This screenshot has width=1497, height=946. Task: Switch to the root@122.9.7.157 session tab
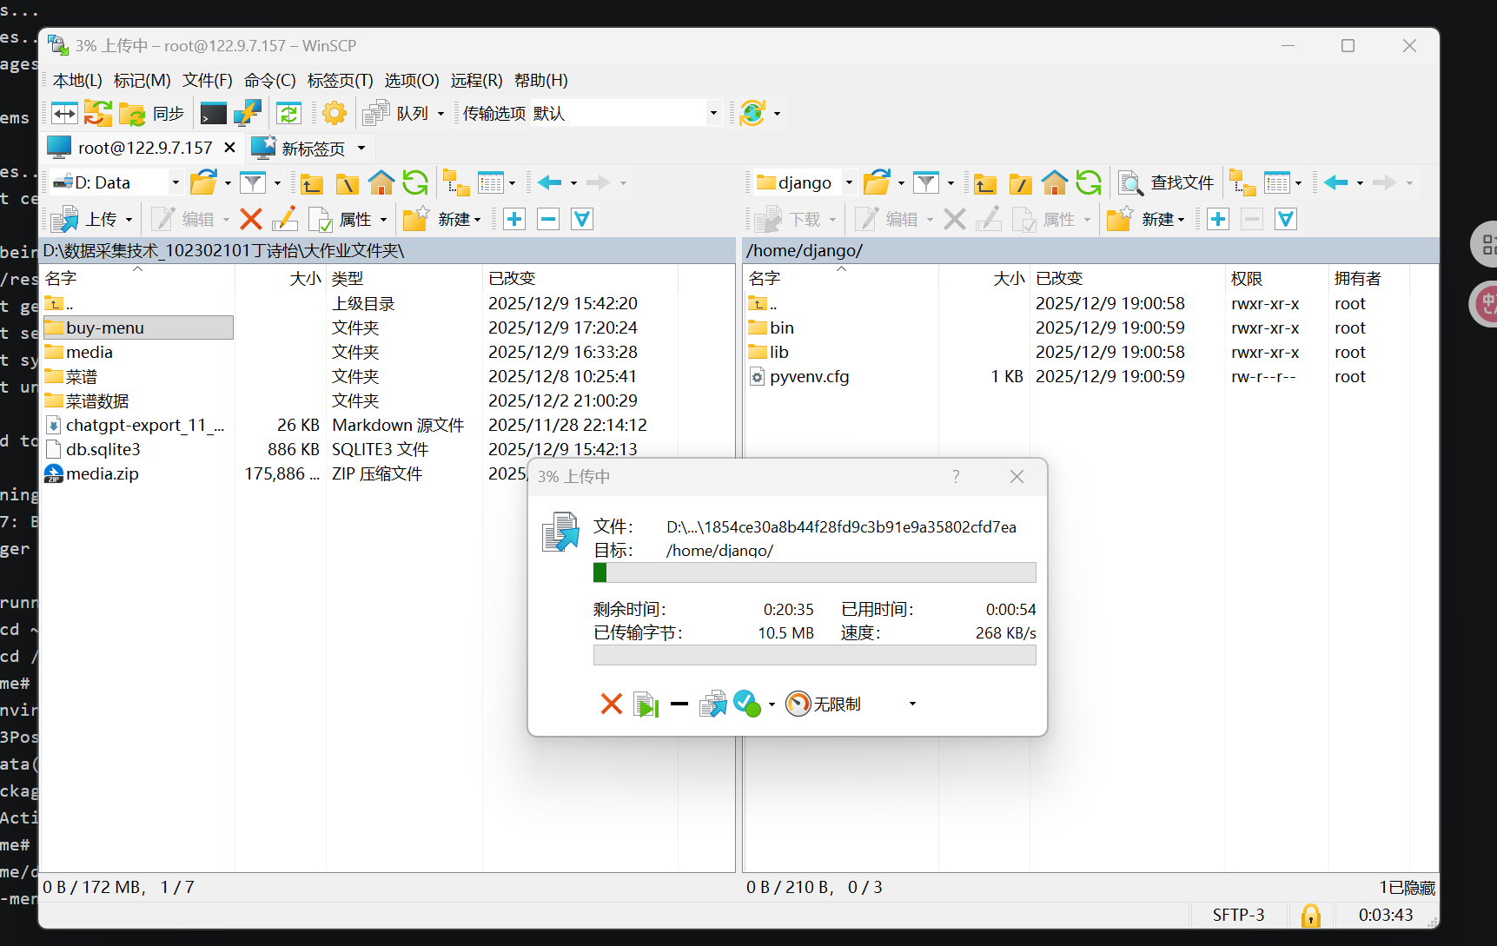tap(139, 147)
